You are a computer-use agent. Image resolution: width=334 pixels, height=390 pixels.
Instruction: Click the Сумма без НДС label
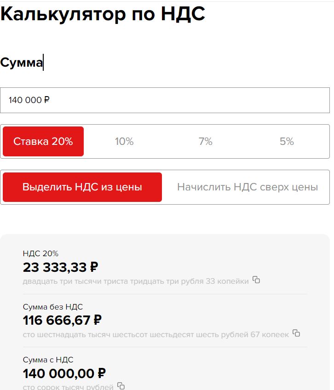[x=53, y=307]
